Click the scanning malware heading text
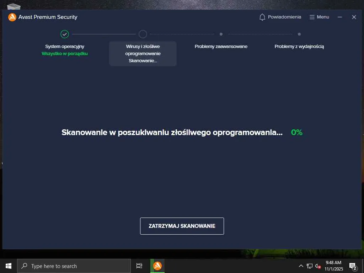The width and height of the screenshot is (364, 273). click(172, 132)
